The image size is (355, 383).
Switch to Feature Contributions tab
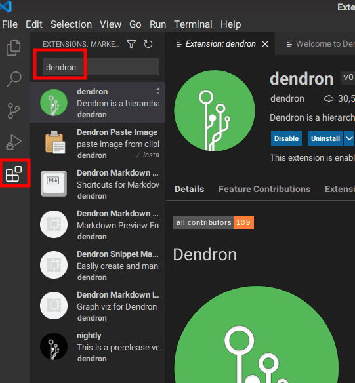point(264,189)
